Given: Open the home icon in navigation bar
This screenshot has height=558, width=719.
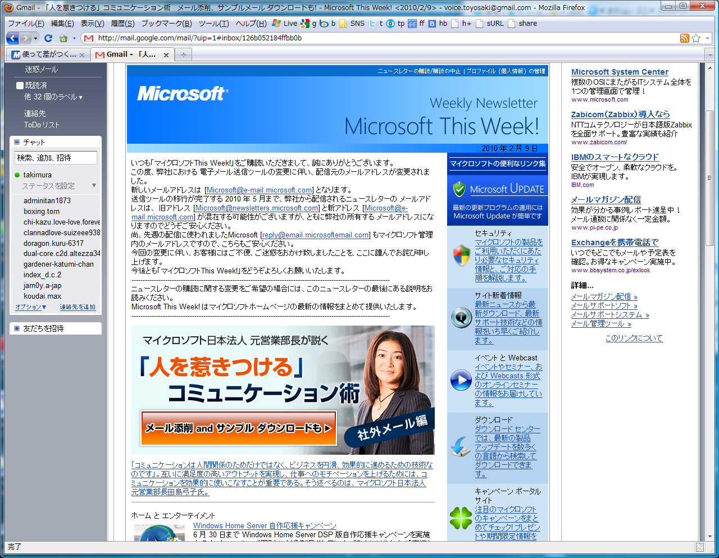Looking at the screenshot, I should pos(63,38).
